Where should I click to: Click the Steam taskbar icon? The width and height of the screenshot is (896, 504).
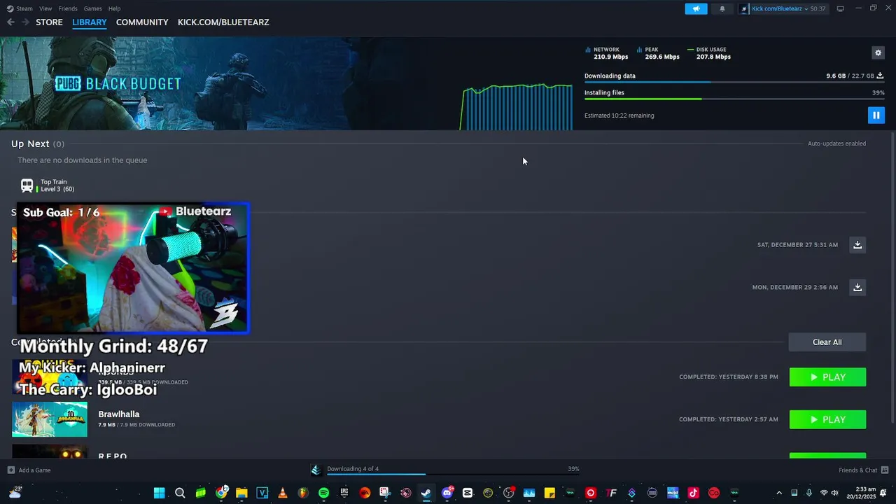click(x=426, y=493)
